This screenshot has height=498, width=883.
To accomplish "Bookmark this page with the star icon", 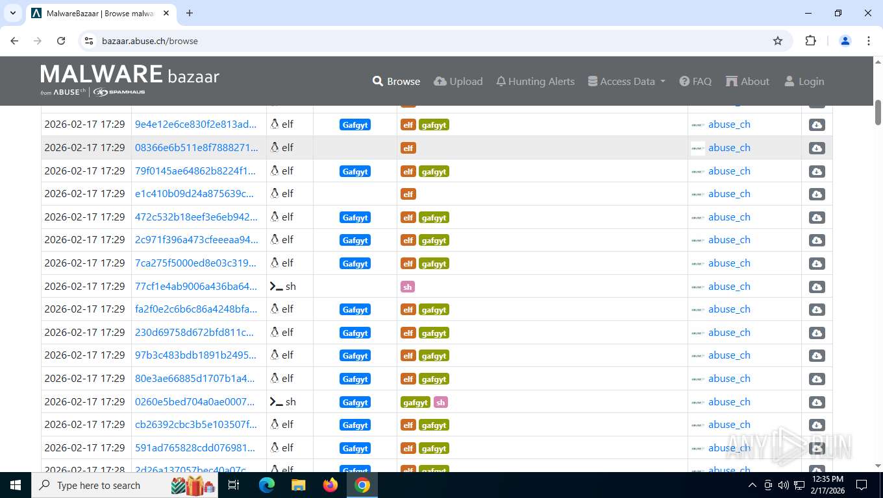I will coord(778,41).
